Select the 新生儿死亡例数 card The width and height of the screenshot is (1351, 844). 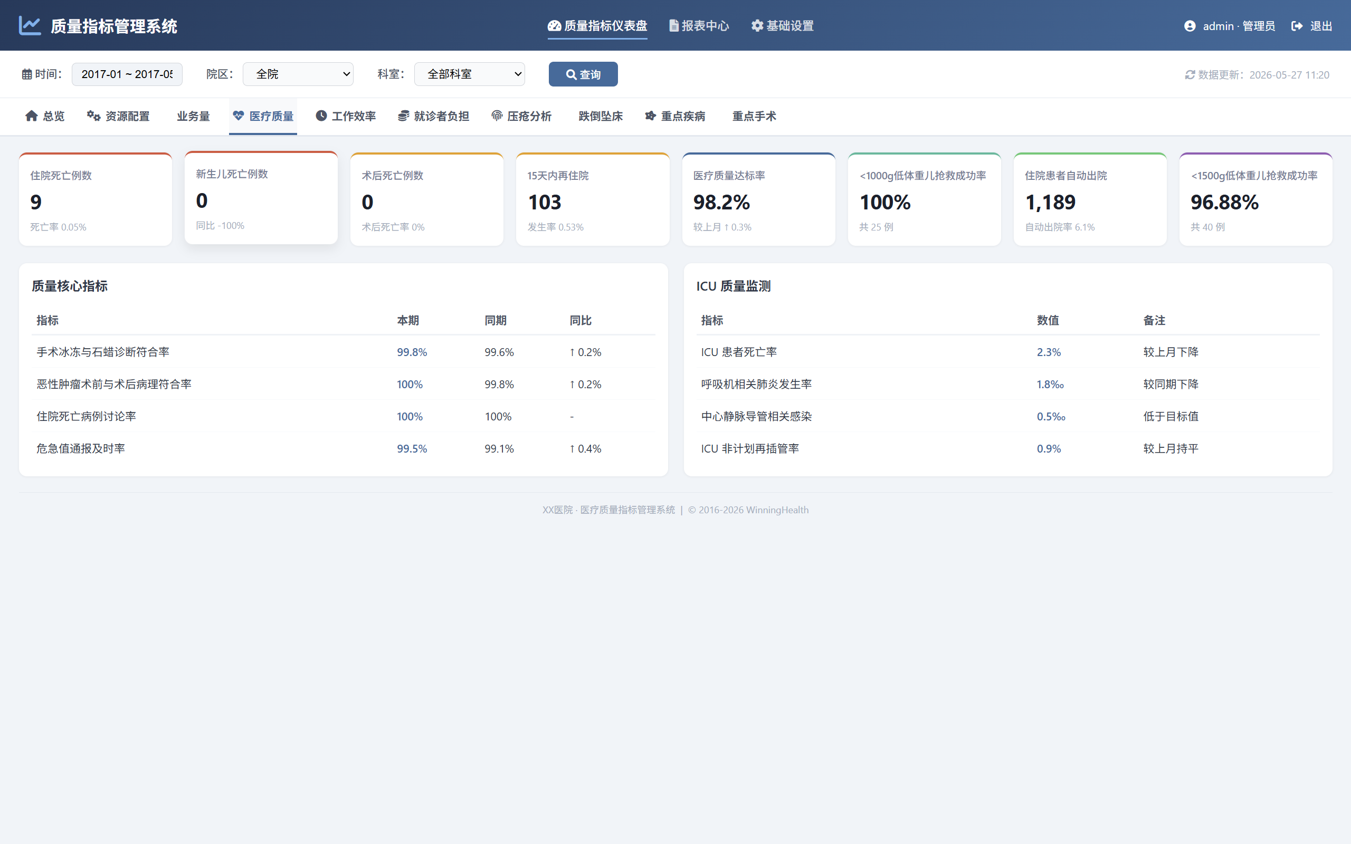pyautogui.click(x=261, y=198)
